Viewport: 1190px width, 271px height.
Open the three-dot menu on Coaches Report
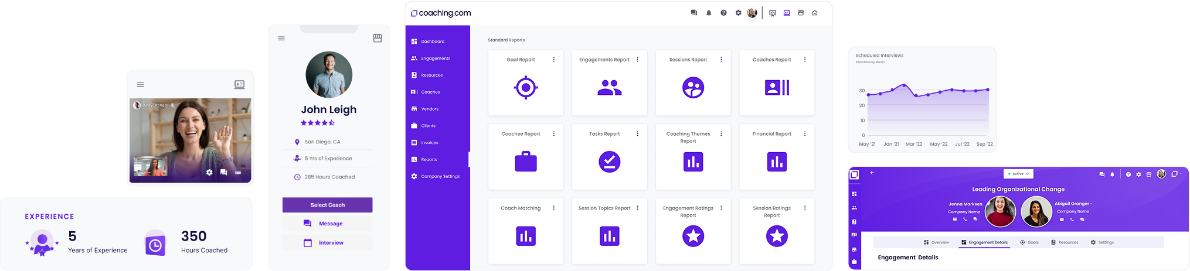click(805, 60)
